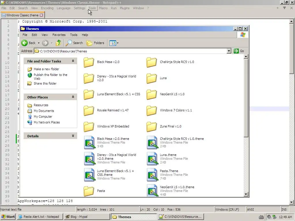Click Make a new folder link

[x=46, y=69]
